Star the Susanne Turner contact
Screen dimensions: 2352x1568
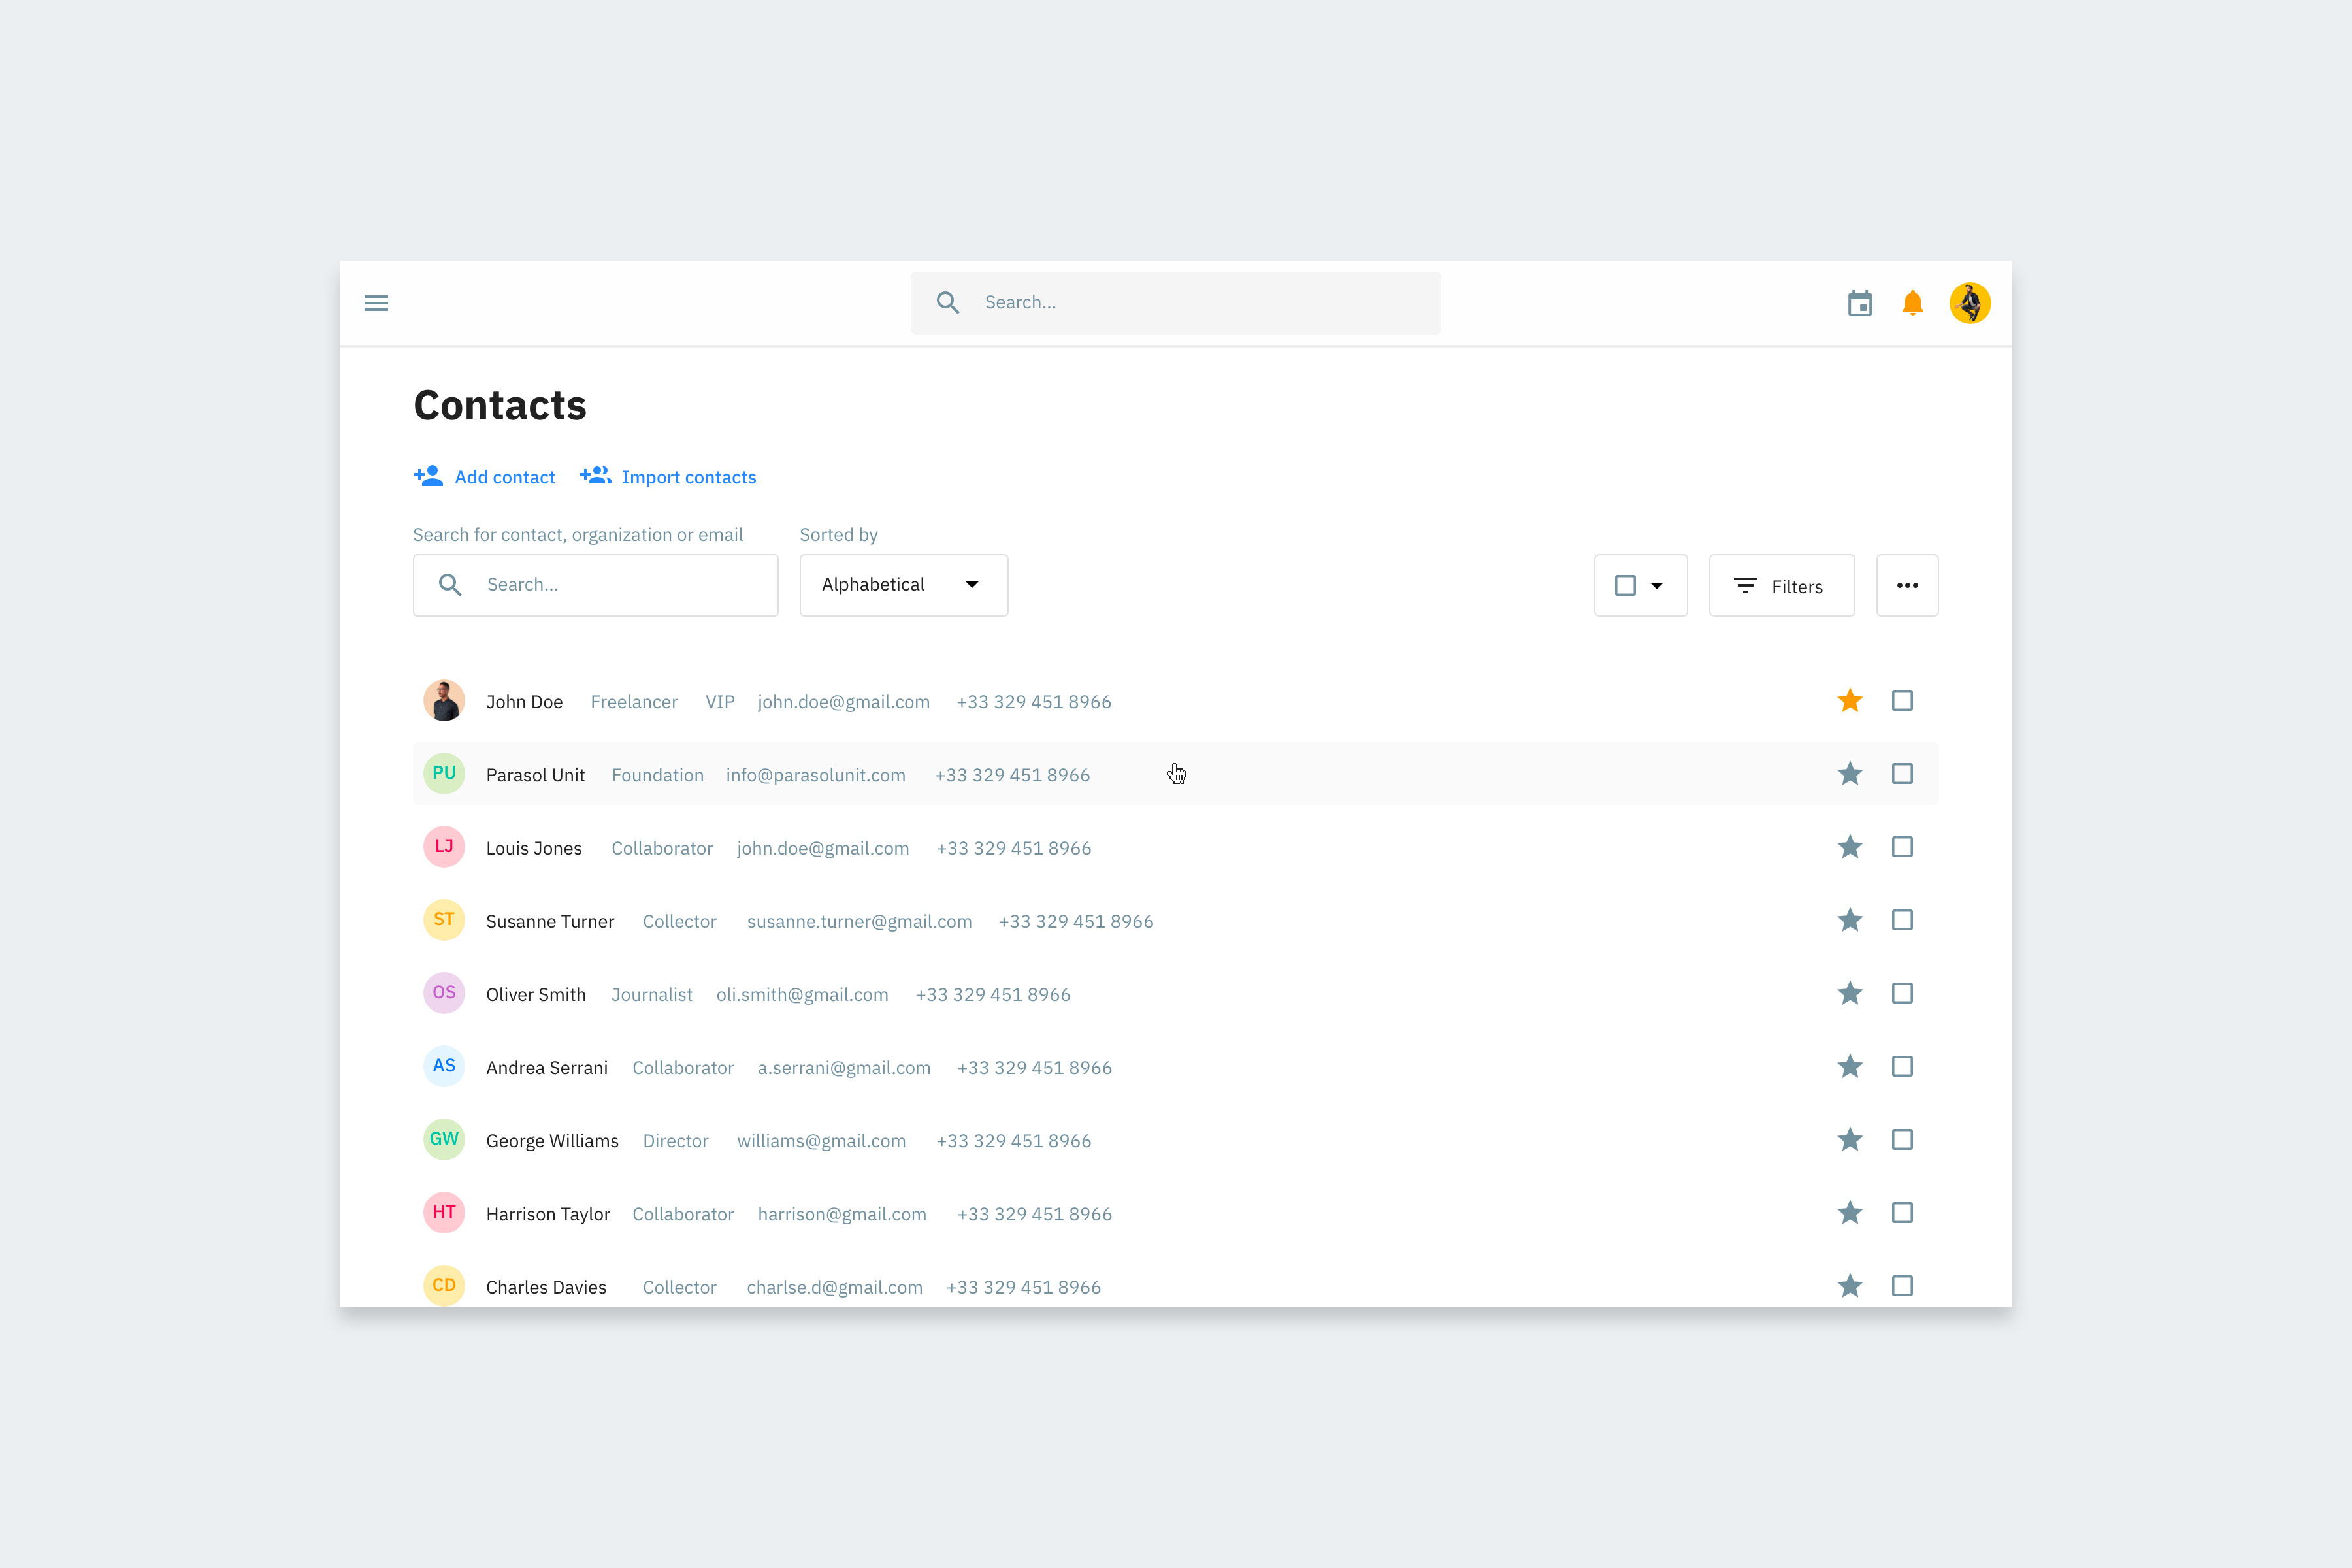point(1850,920)
